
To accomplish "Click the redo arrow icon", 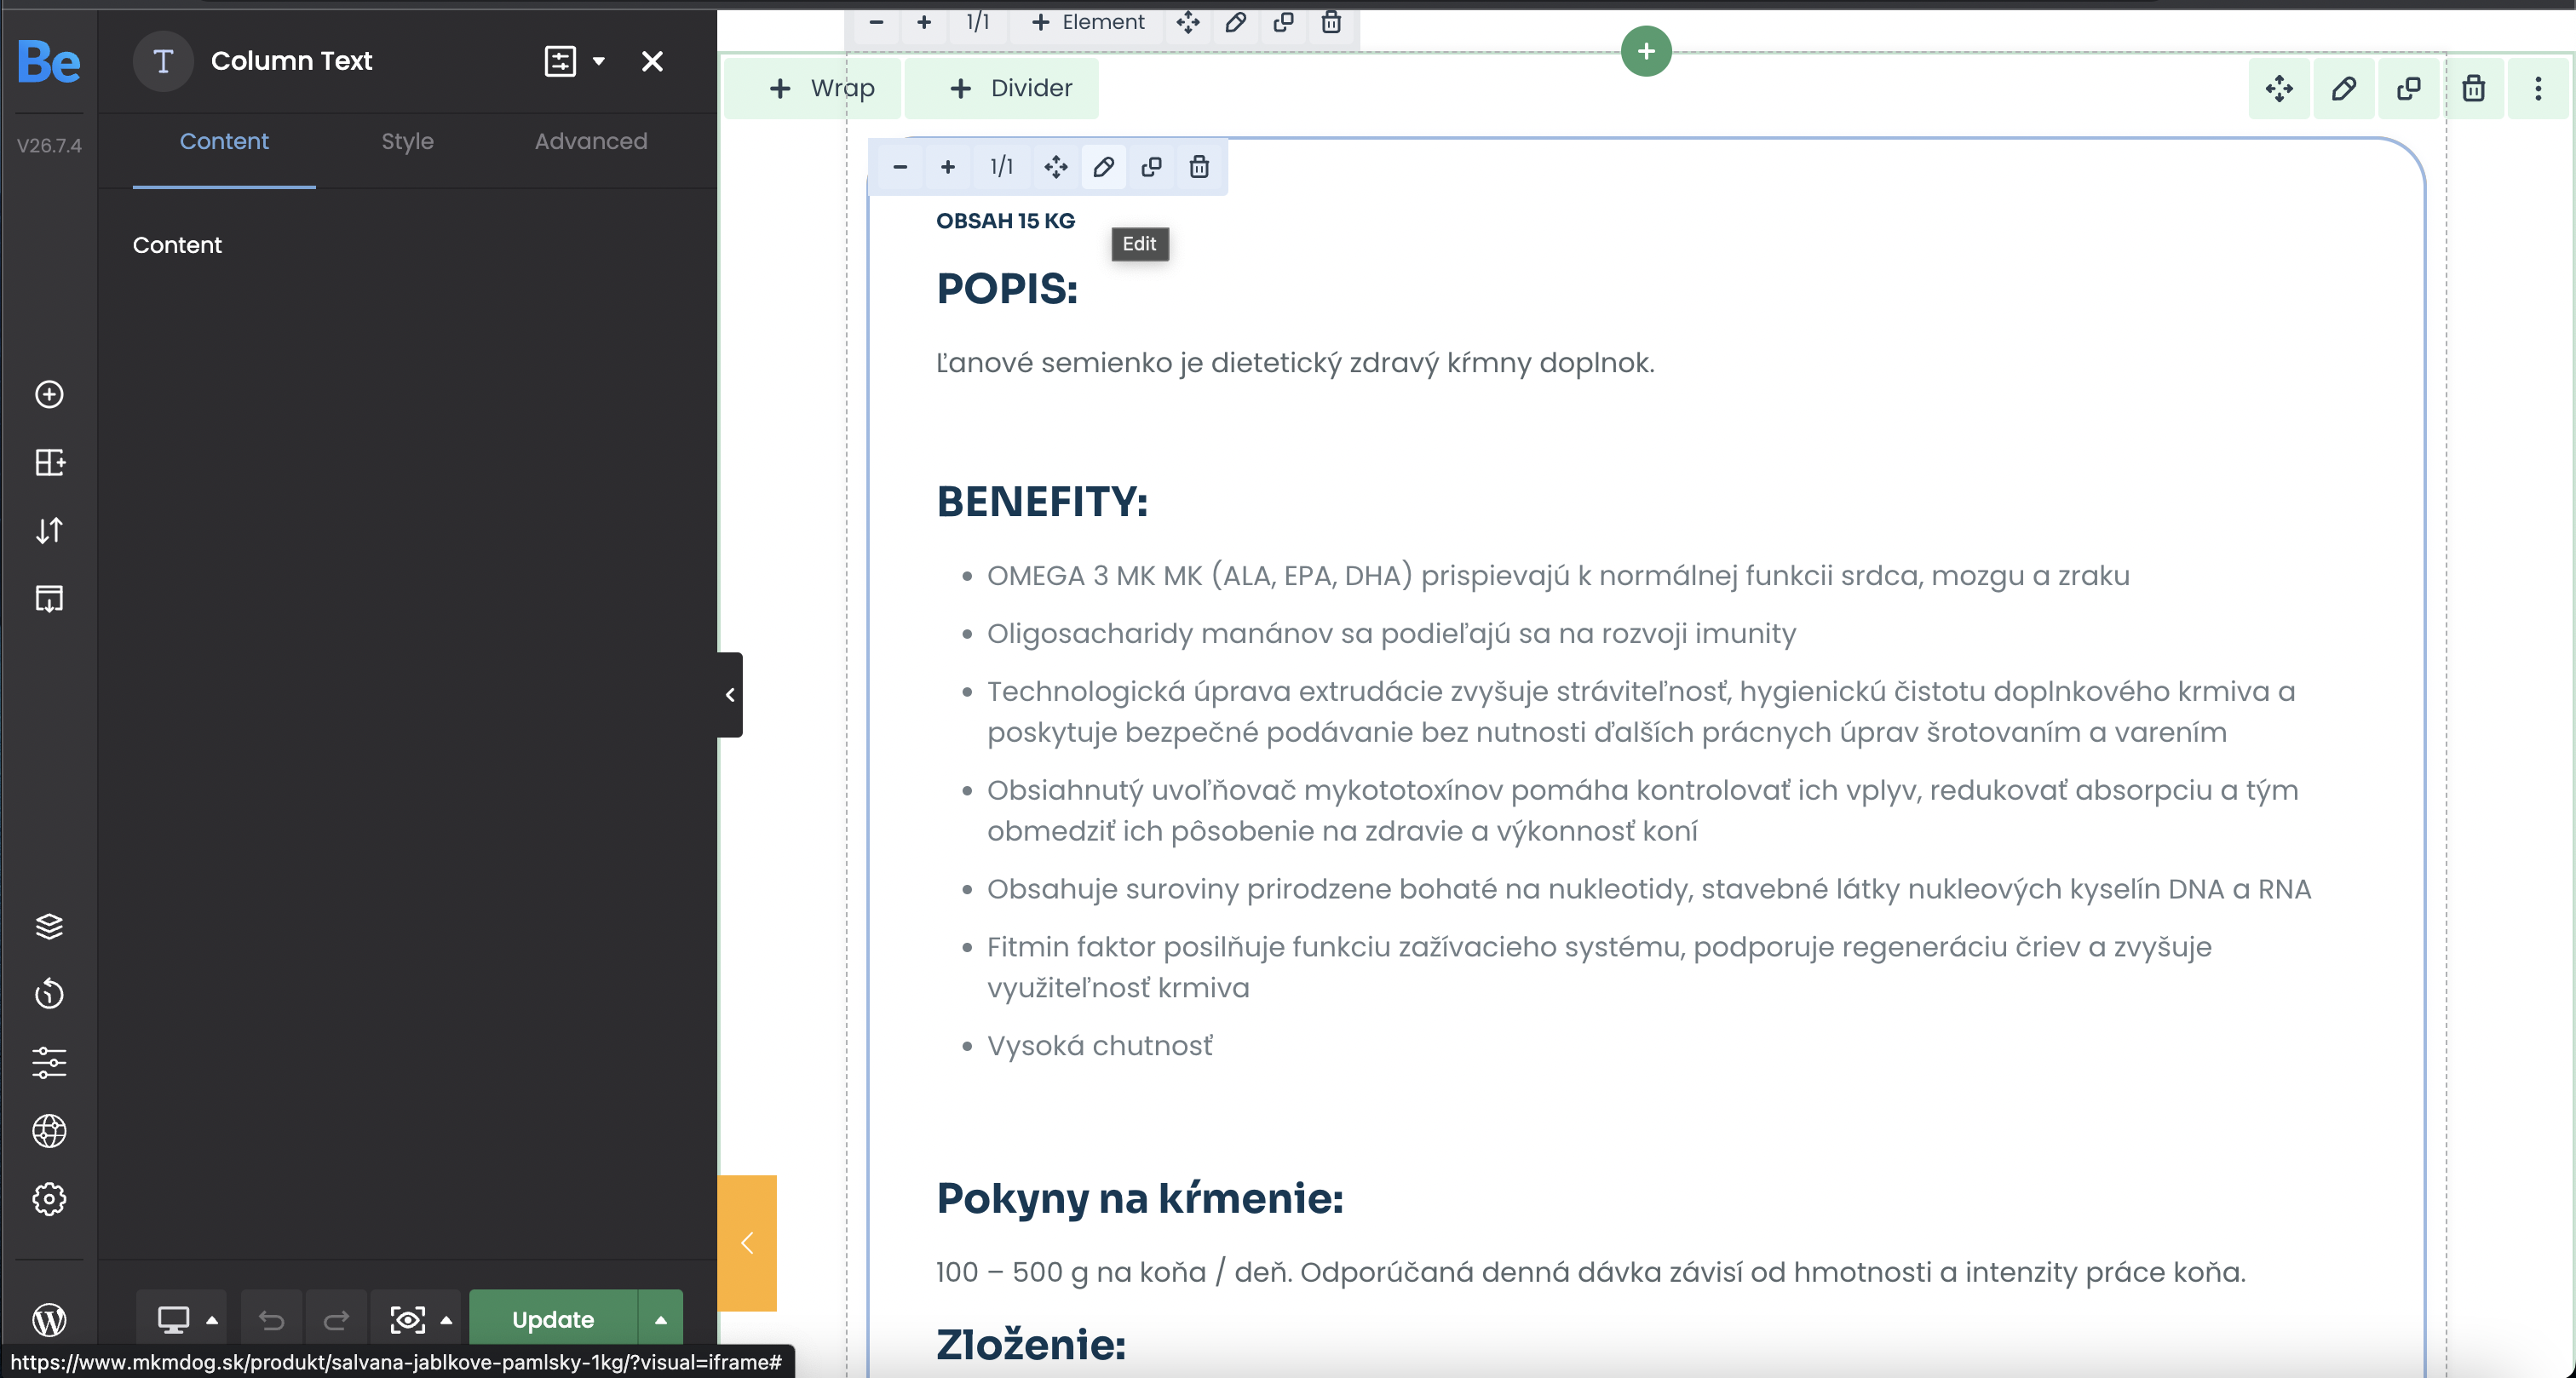I will tap(336, 1320).
